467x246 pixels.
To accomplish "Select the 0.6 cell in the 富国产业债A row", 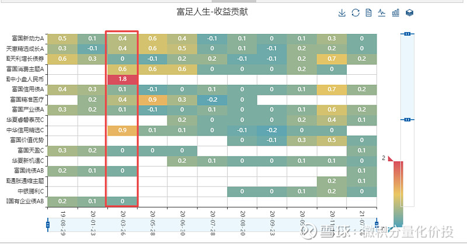I will click(332, 110).
